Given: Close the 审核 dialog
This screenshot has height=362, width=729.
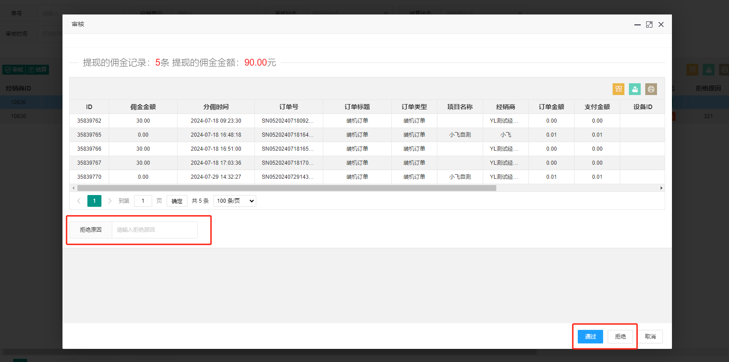Looking at the screenshot, I should point(661,24).
